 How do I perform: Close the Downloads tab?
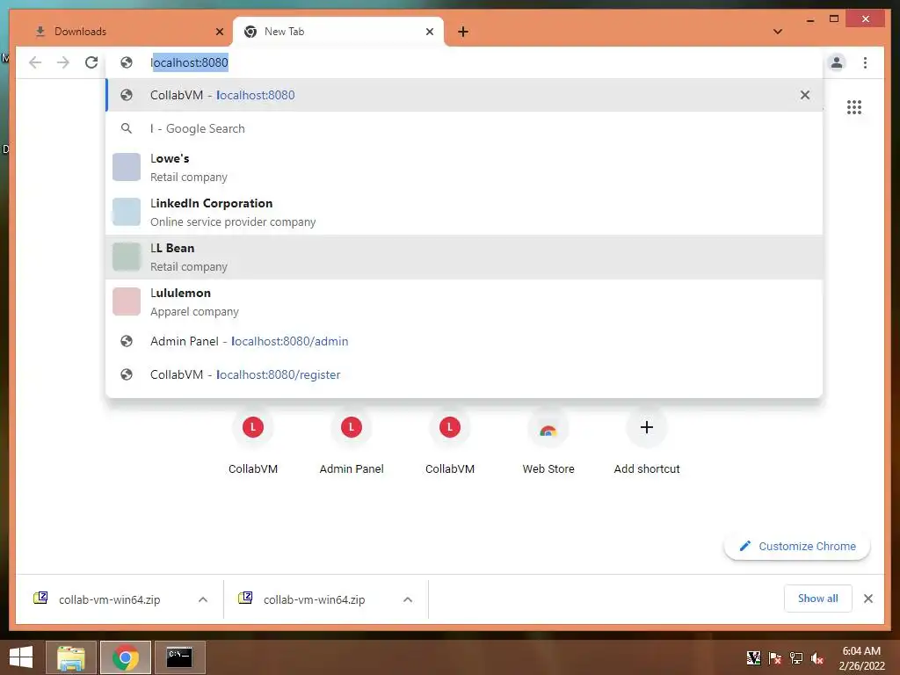click(x=219, y=32)
